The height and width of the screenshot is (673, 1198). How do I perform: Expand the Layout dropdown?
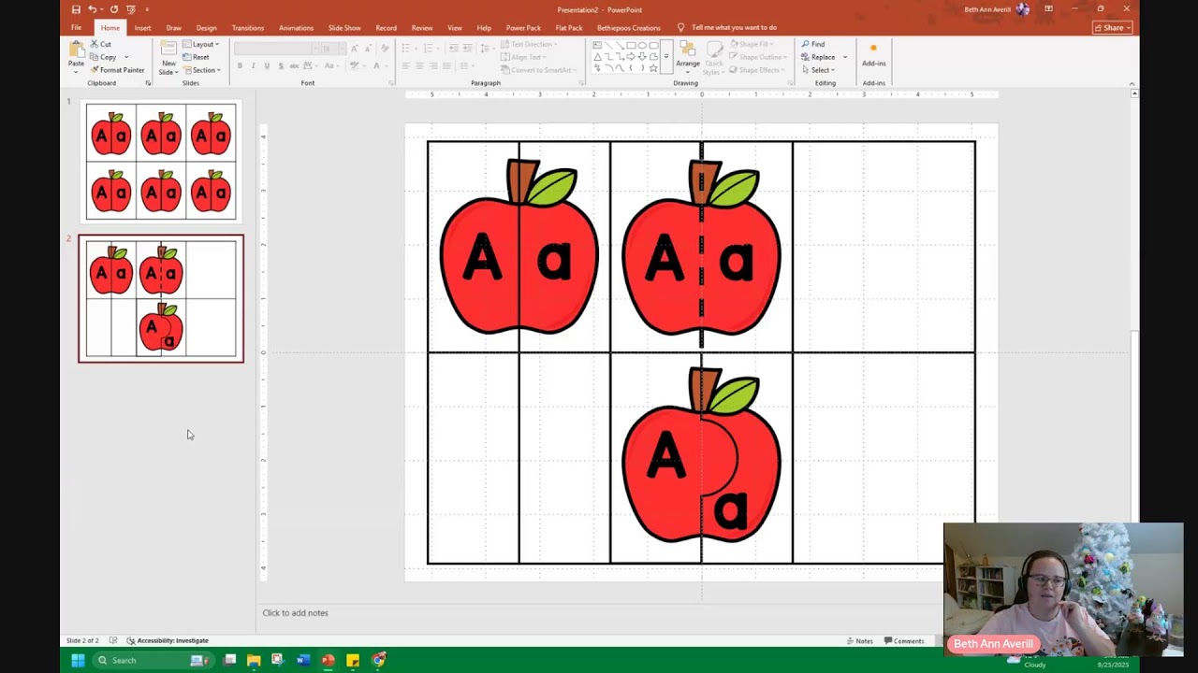[x=201, y=44]
